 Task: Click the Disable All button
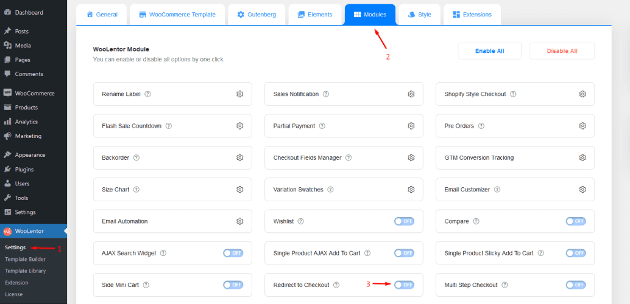click(x=562, y=51)
